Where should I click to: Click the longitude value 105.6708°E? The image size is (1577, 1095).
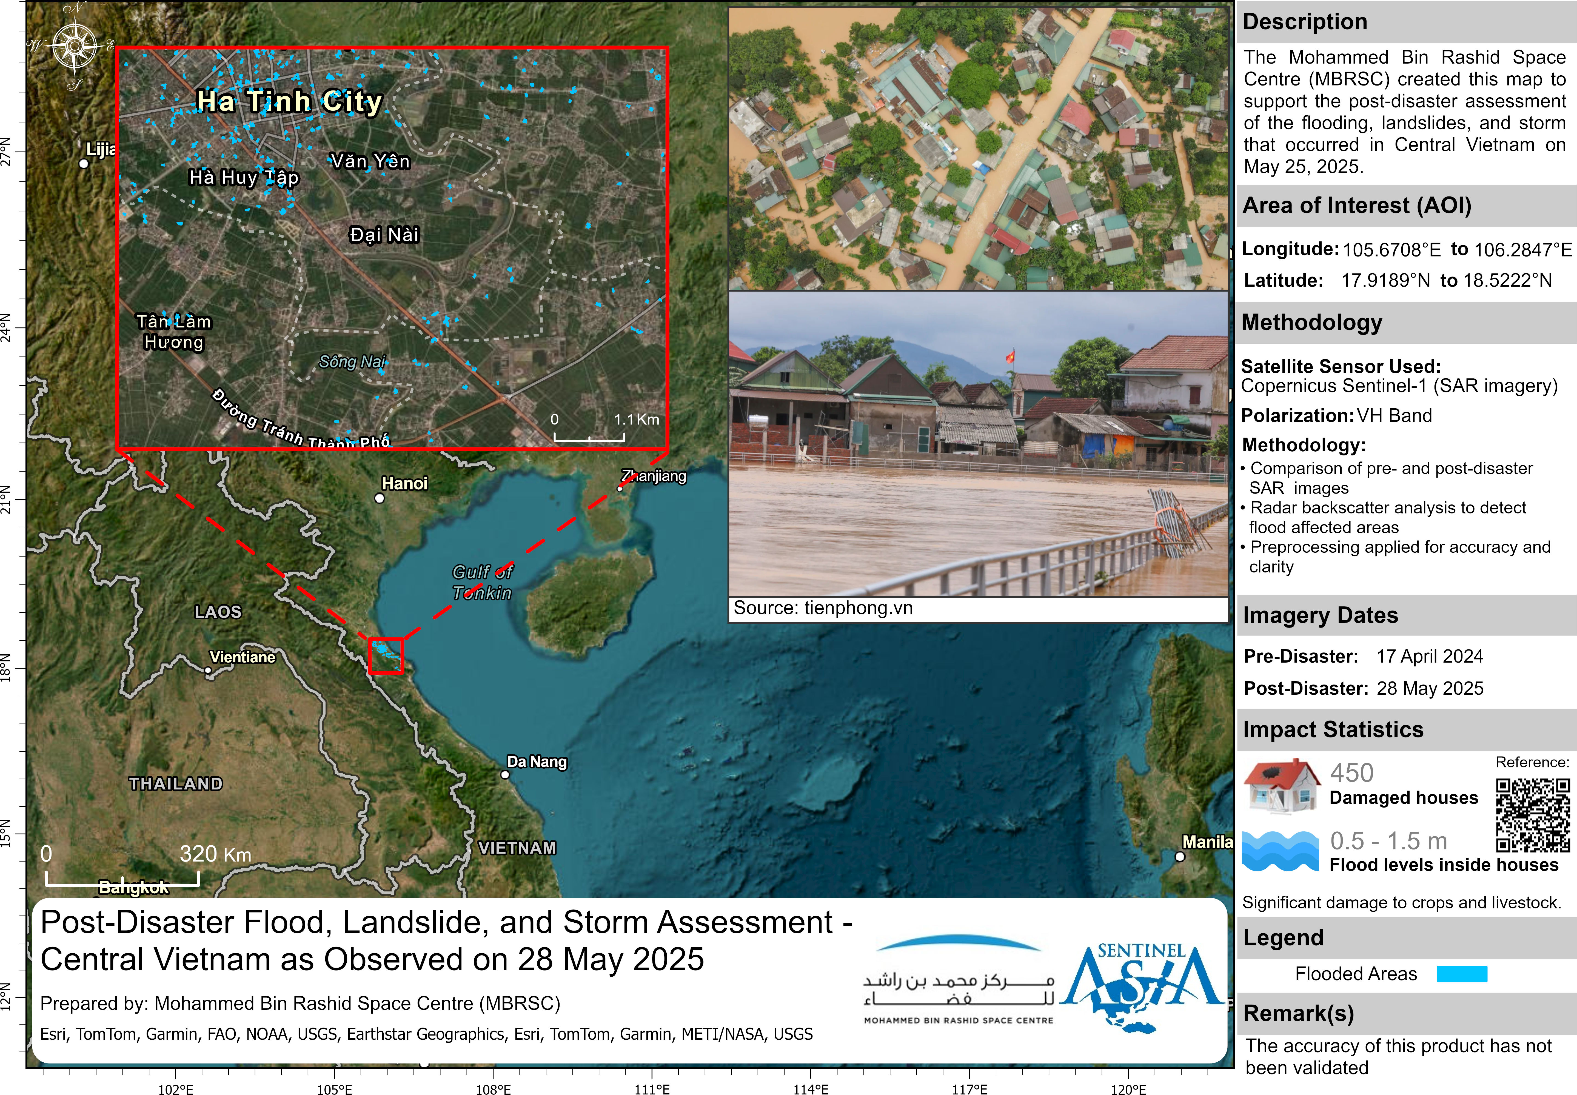pos(1392,250)
